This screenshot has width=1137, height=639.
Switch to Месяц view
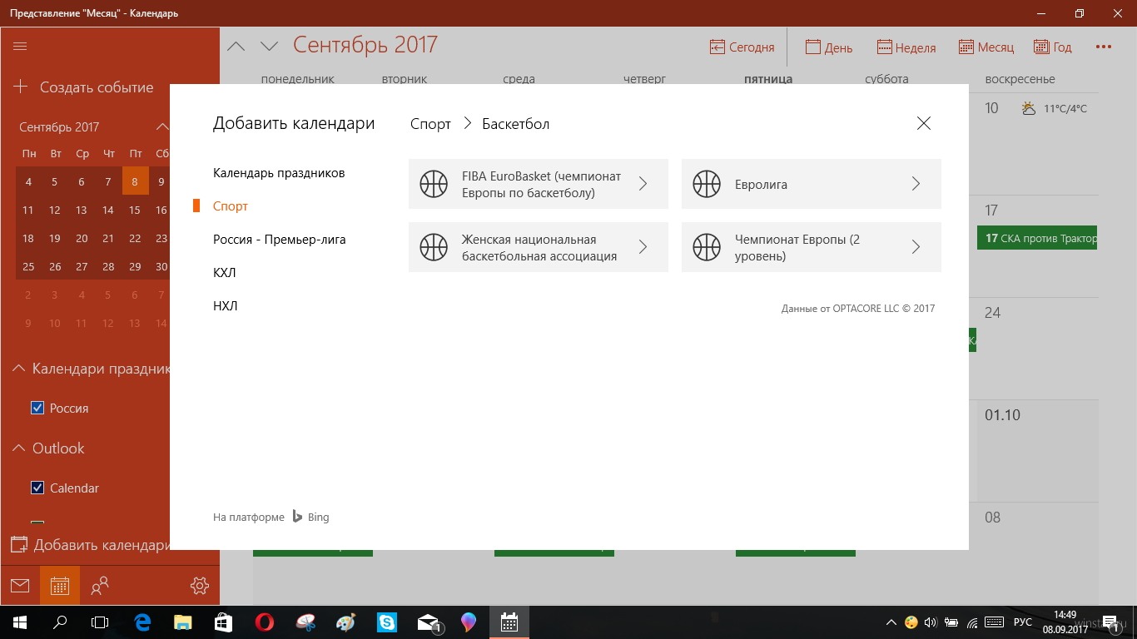[986, 47]
